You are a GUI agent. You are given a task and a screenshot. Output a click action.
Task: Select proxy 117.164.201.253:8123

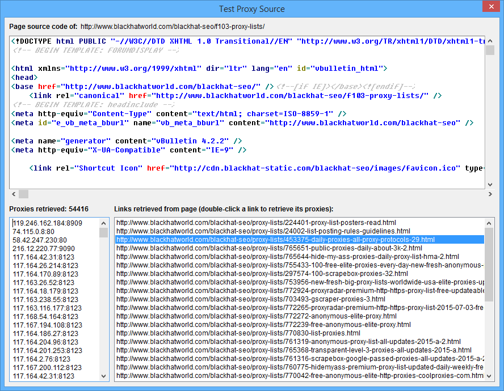(x=47, y=351)
